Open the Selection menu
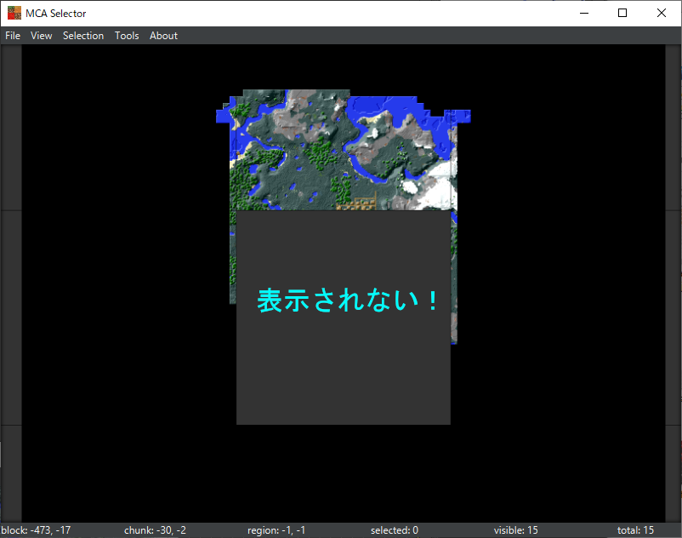Viewport: 682px width, 538px height. tap(83, 36)
